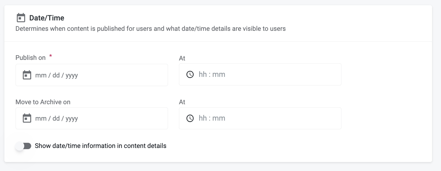Click the Date/Time section heading text
Screen dimensions: 441x171
coord(47,18)
